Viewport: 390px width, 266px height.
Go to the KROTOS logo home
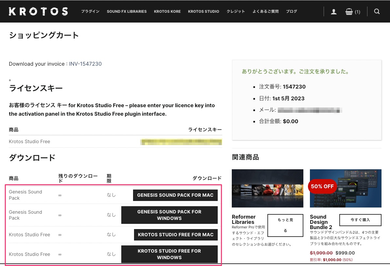[38, 11]
